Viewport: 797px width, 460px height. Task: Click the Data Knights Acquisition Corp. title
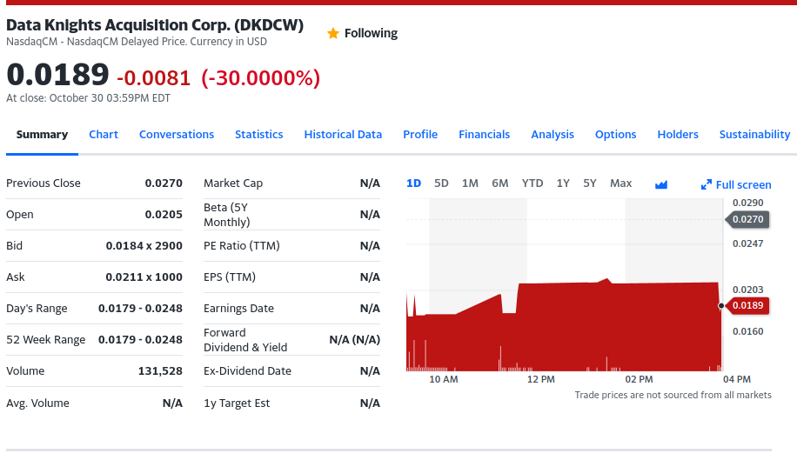[x=155, y=25]
